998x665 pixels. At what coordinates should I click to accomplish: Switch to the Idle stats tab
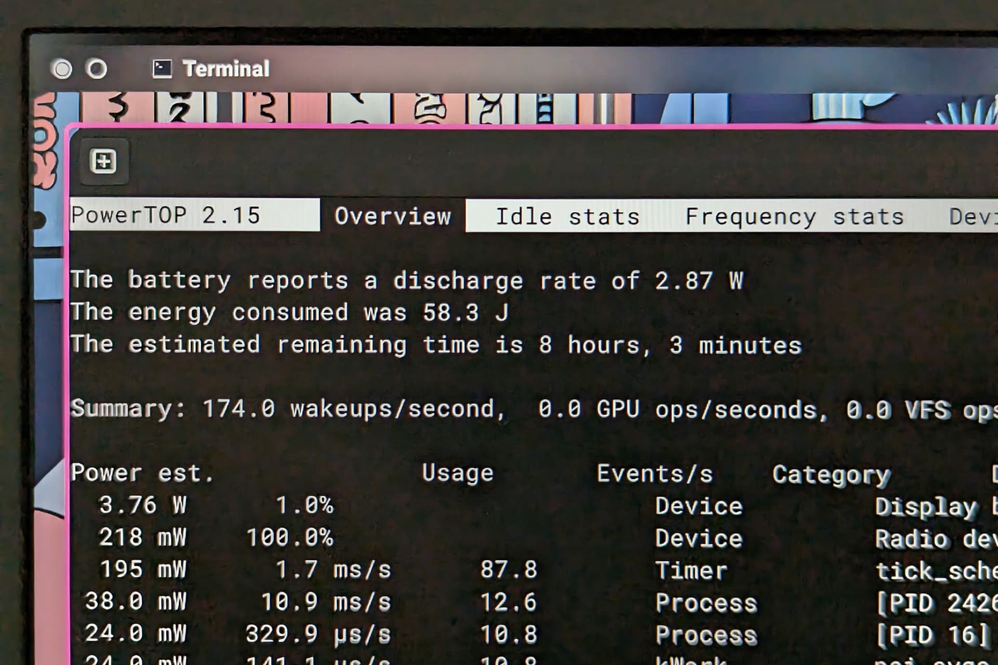click(567, 216)
